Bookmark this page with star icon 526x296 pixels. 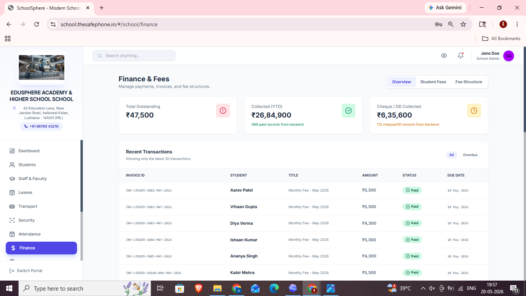(463, 24)
